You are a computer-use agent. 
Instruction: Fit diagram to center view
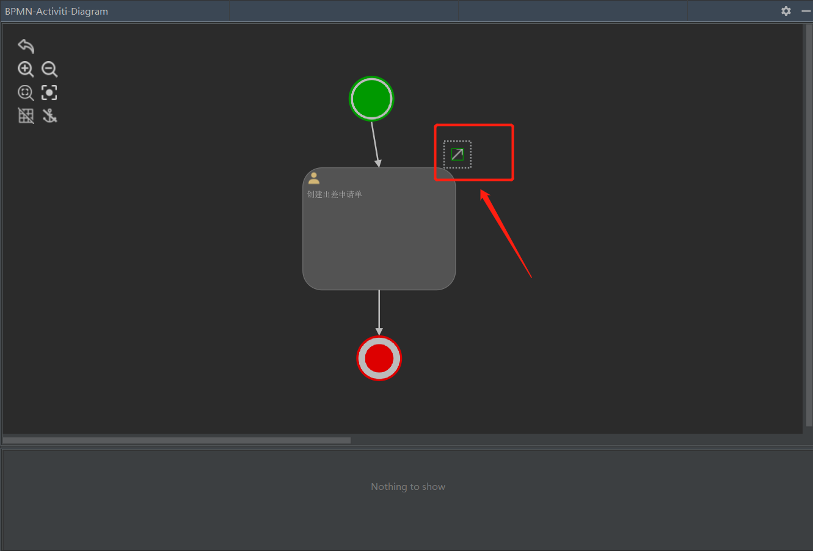tap(49, 93)
